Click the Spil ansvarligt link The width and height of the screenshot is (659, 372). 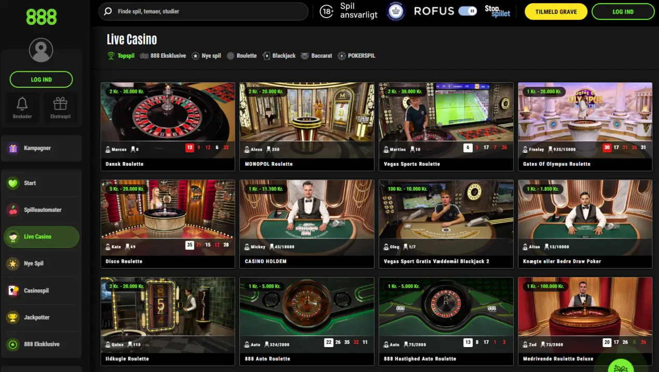click(359, 11)
